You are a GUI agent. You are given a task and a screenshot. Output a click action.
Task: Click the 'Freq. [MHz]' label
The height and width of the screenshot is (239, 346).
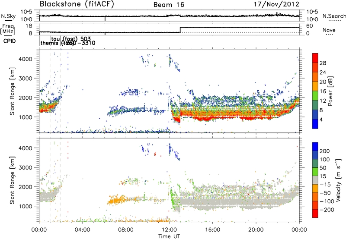click(x=8, y=29)
